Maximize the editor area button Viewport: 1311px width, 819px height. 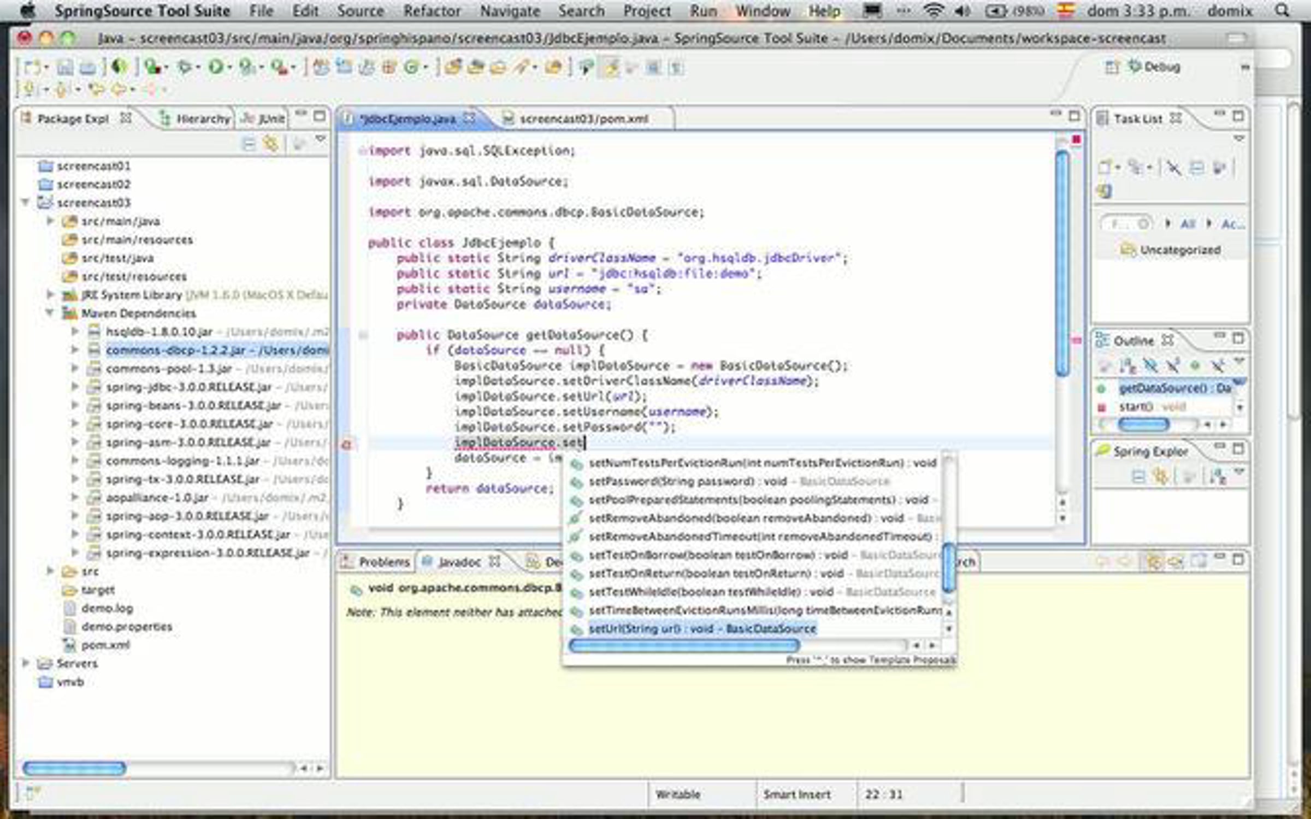click(1074, 116)
